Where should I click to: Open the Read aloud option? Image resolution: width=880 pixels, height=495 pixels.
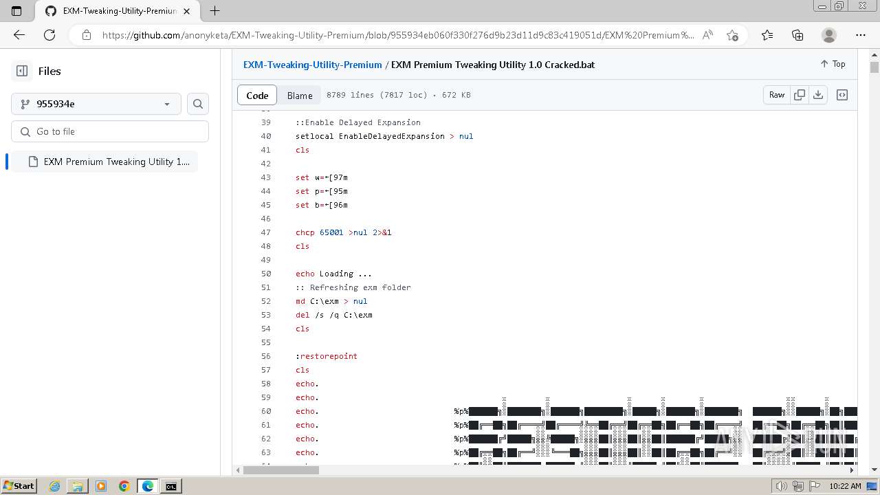pyautogui.click(x=707, y=35)
